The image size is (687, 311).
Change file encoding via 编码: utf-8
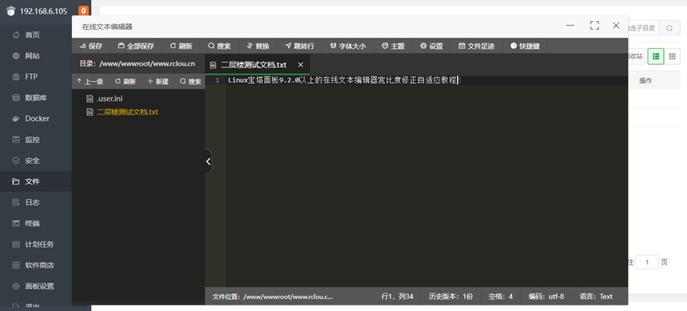[546, 297]
